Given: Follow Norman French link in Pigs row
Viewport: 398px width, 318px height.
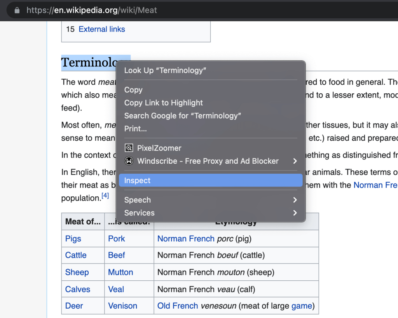Looking at the screenshot, I should point(186,239).
